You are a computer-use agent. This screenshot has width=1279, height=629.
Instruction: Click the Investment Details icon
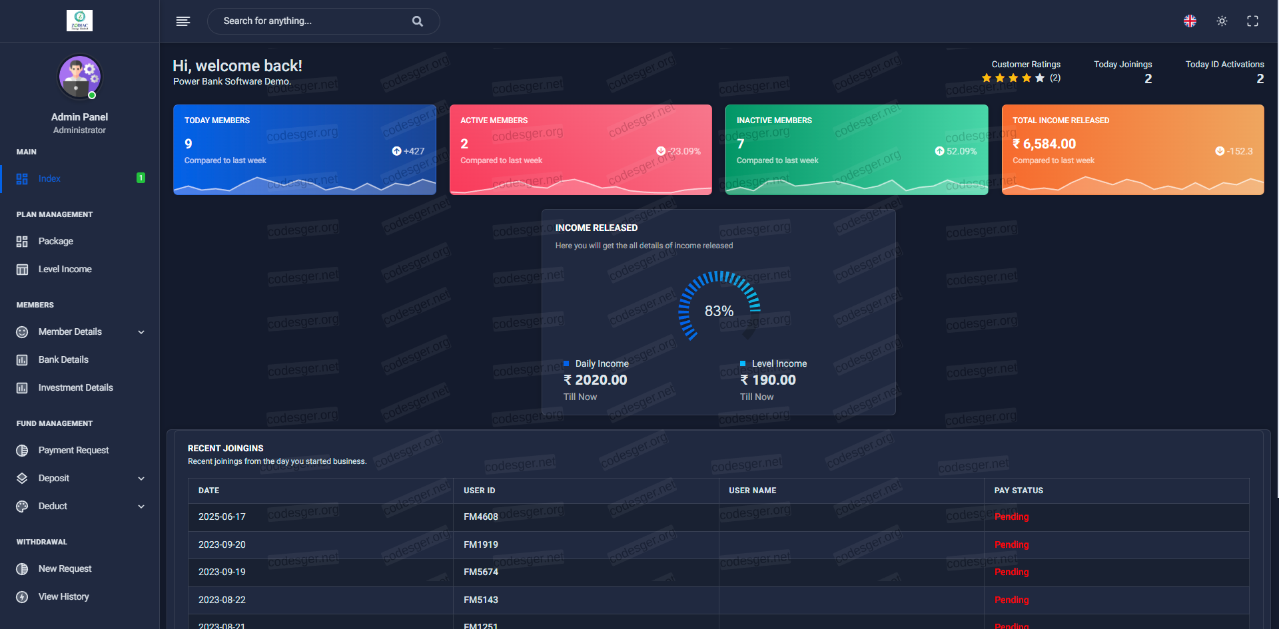point(22,388)
